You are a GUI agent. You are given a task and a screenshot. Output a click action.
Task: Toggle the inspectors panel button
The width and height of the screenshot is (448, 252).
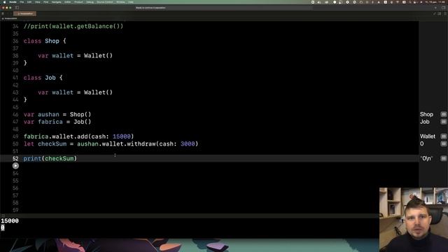pyautogui.click(x=444, y=8)
